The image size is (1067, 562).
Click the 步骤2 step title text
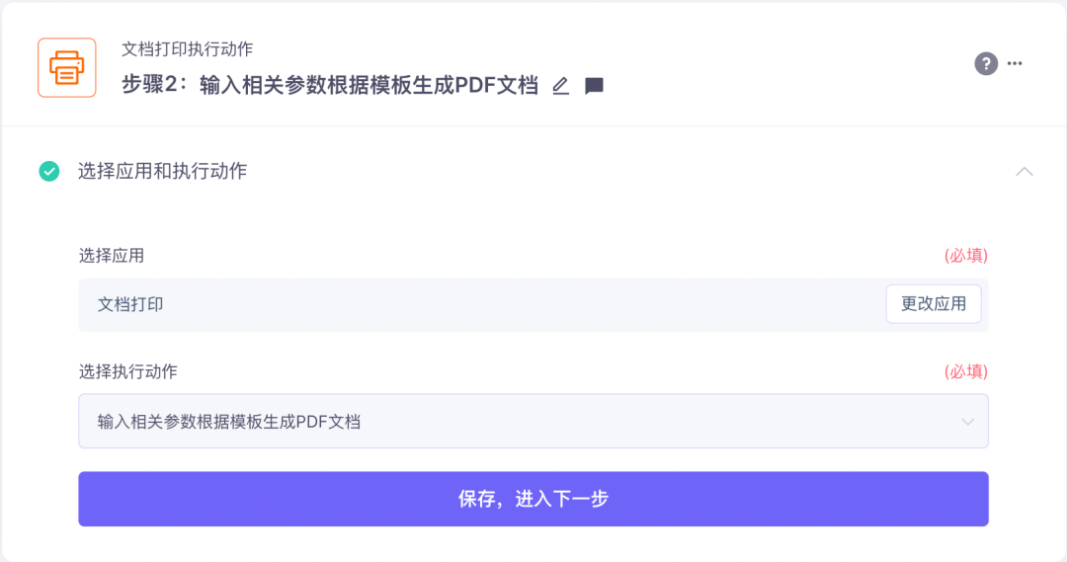point(330,85)
